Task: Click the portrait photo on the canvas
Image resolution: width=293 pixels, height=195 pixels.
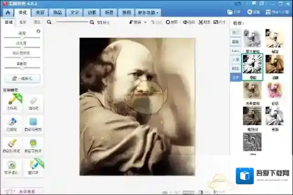Action: [137, 107]
